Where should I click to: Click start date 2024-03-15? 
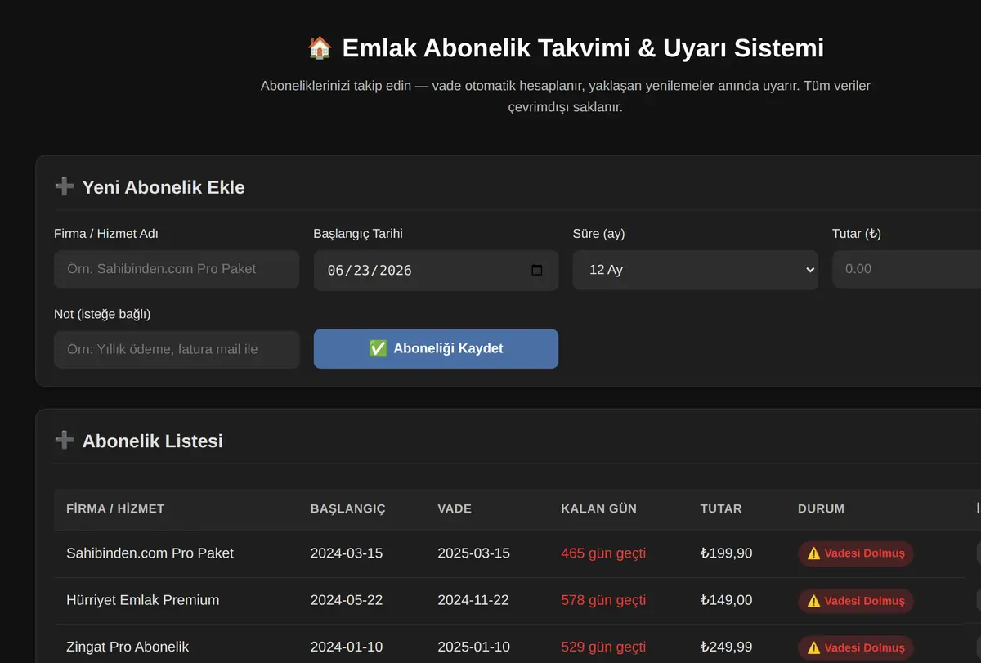(x=347, y=553)
